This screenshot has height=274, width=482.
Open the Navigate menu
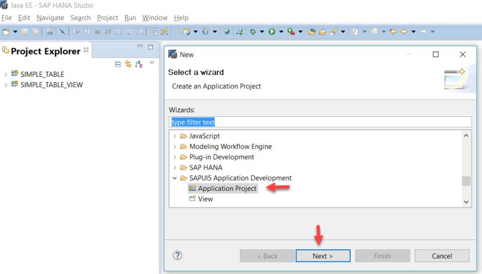(x=50, y=18)
